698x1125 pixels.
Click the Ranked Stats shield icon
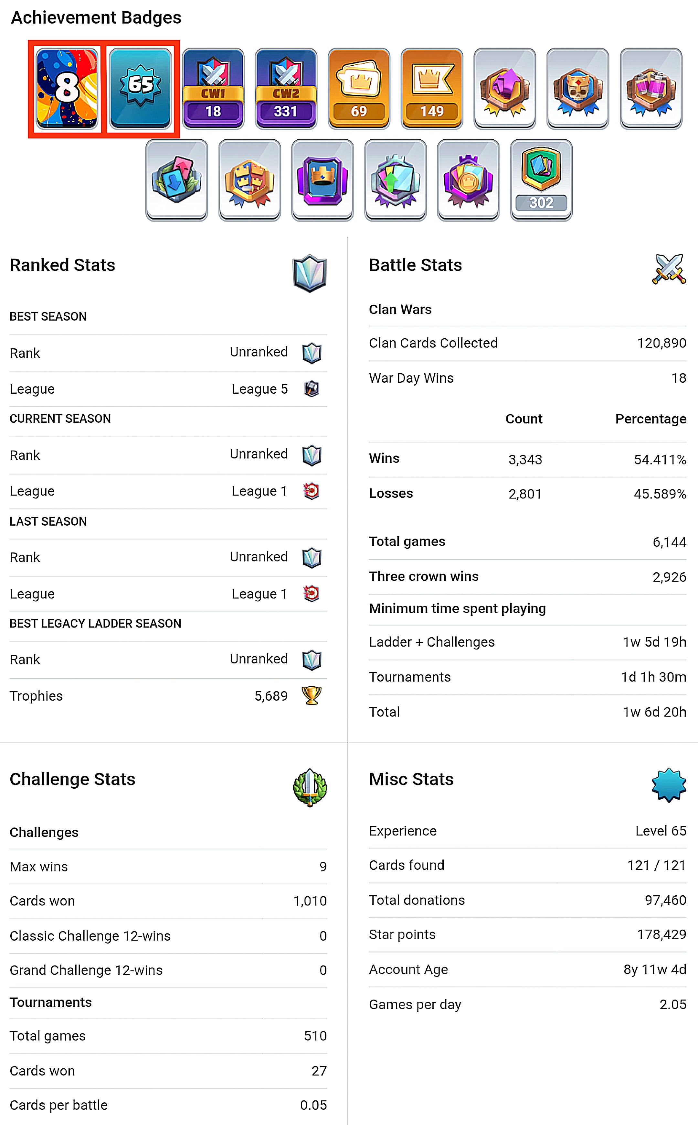click(310, 273)
